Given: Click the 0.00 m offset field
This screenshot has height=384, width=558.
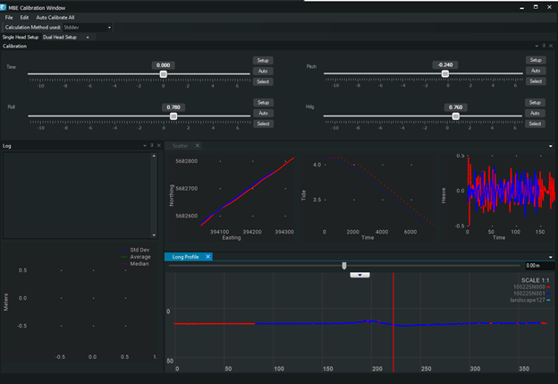Looking at the screenshot, I should click(539, 265).
